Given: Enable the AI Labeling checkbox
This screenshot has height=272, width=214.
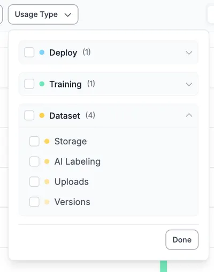Looking at the screenshot, I should coord(34,161).
